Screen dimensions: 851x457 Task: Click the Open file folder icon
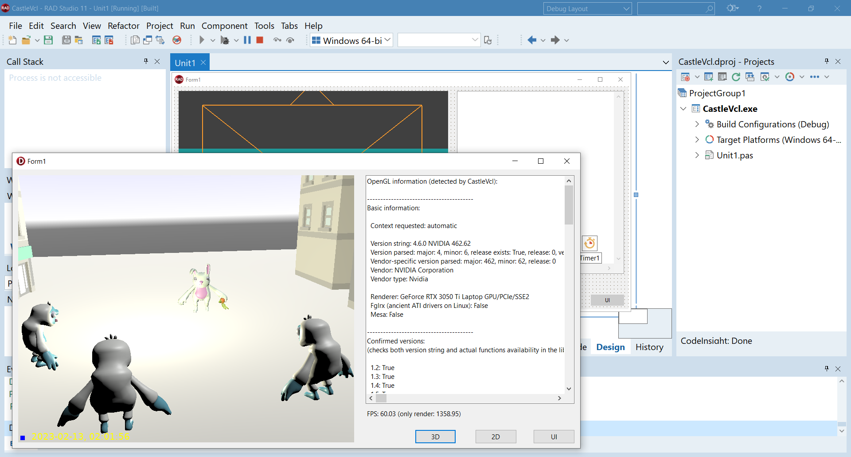click(x=26, y=40)
